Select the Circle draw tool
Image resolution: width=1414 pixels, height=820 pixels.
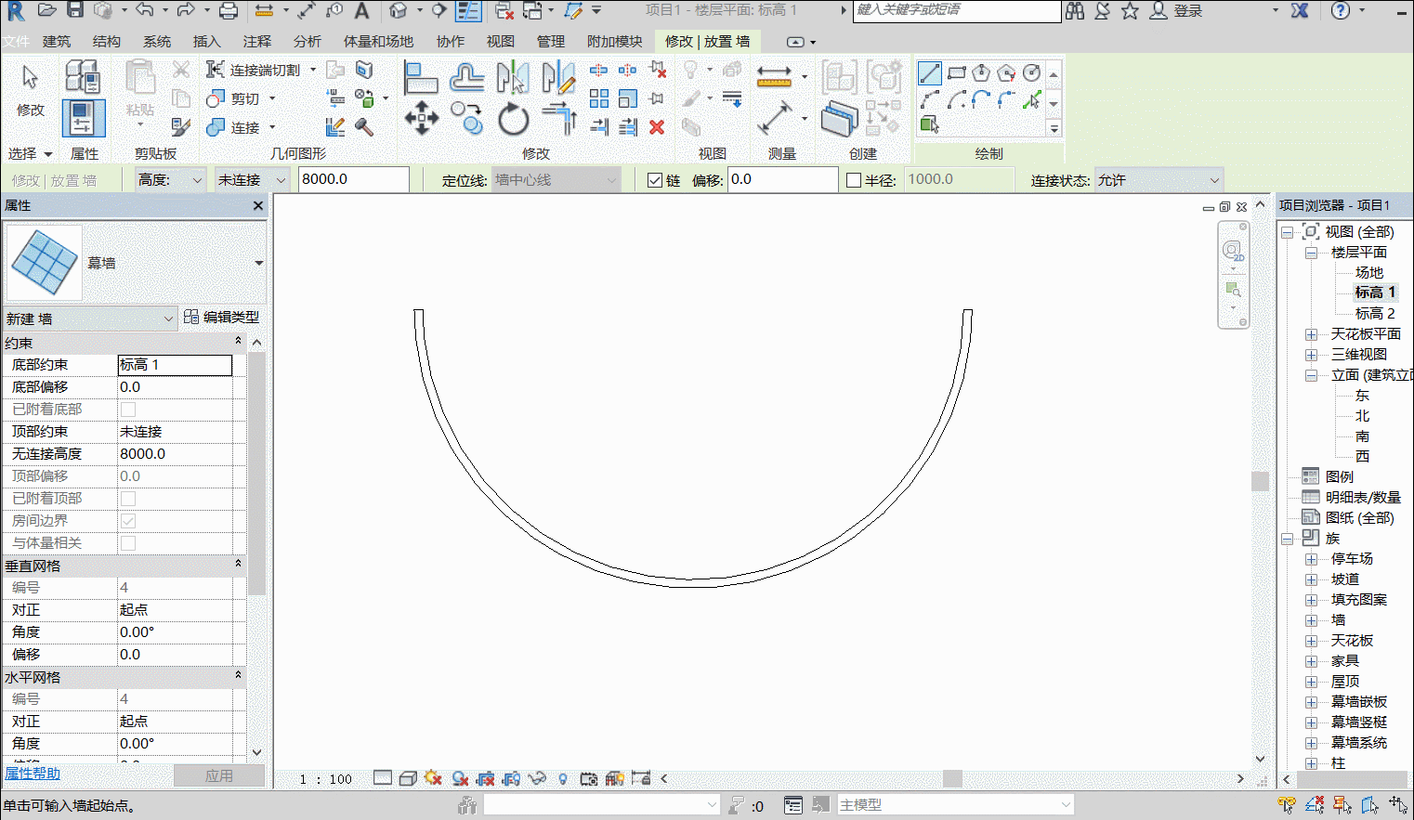[x=1031, y=72]
